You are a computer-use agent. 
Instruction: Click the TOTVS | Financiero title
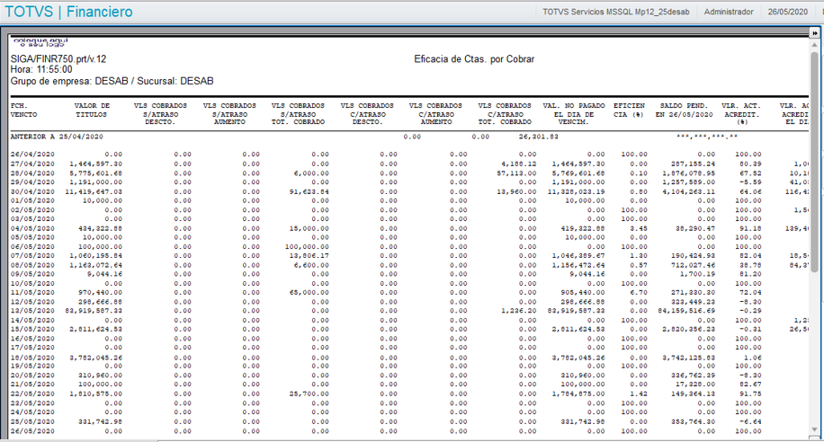(69, 12)
